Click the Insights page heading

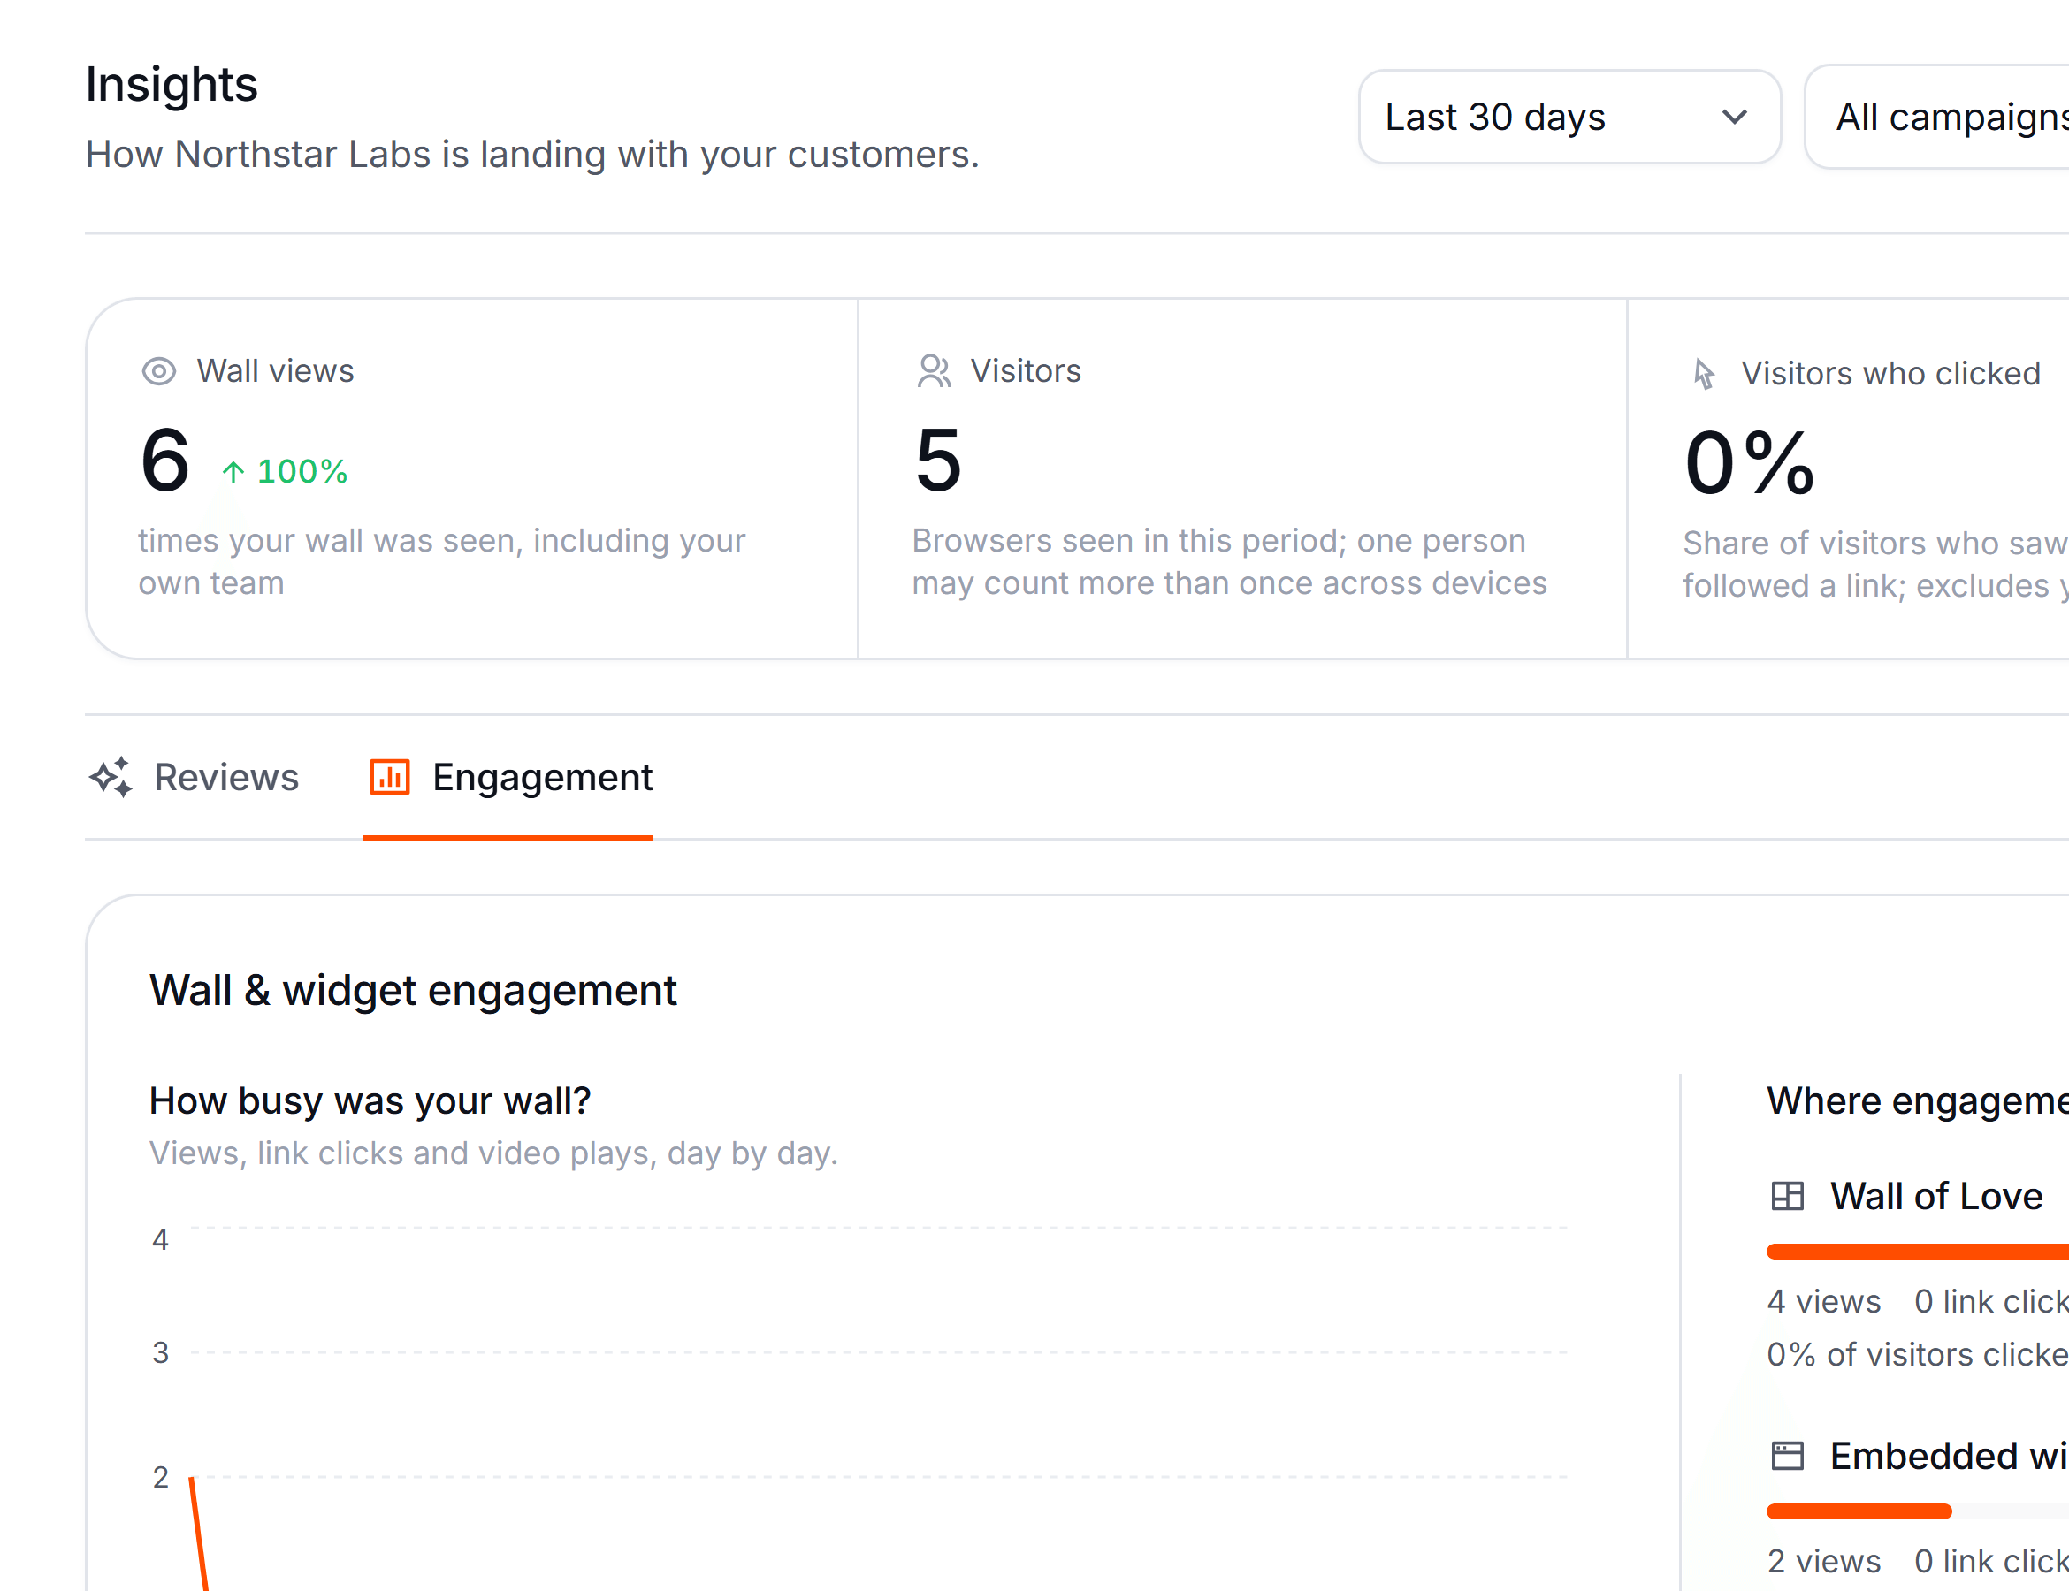(172, 84)
